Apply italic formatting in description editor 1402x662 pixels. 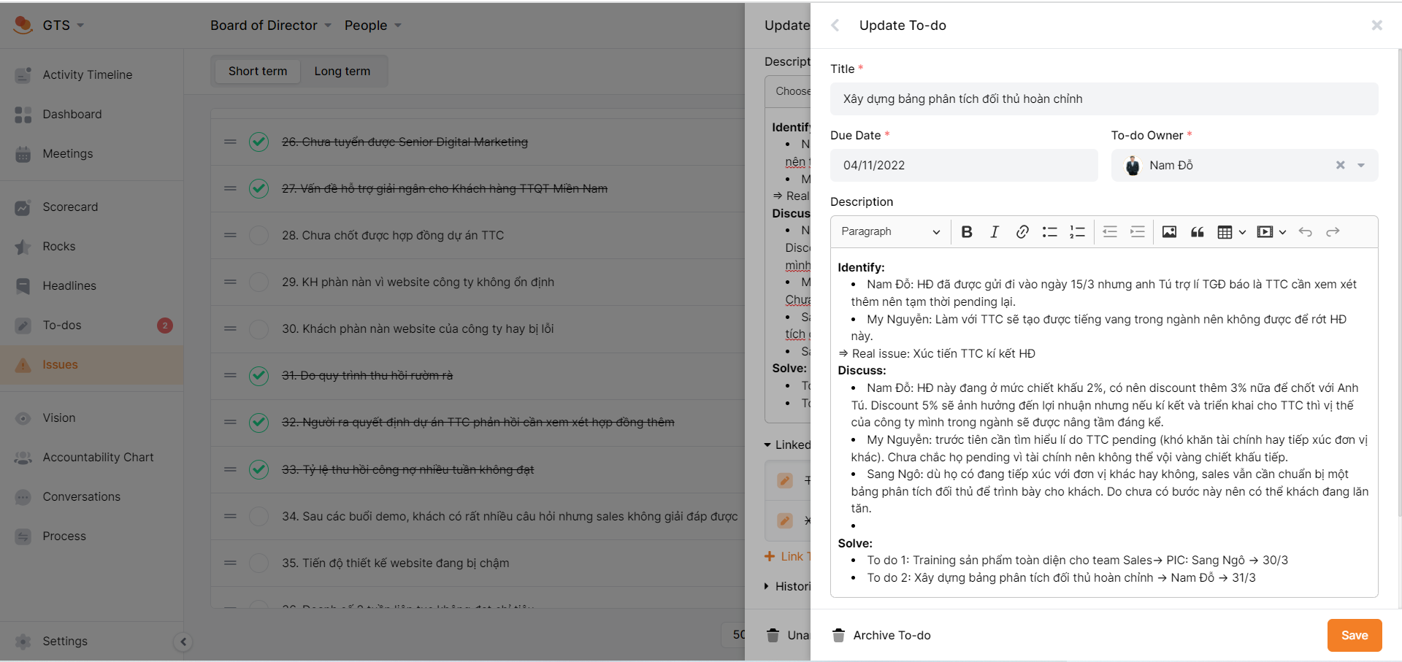coord(994,232)
